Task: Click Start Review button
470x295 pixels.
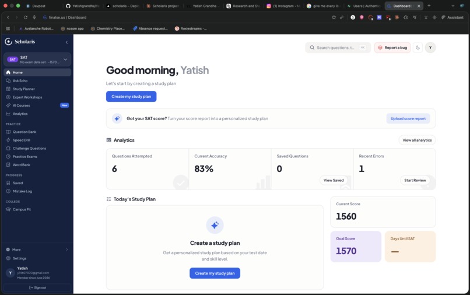Action: (415, 180)
